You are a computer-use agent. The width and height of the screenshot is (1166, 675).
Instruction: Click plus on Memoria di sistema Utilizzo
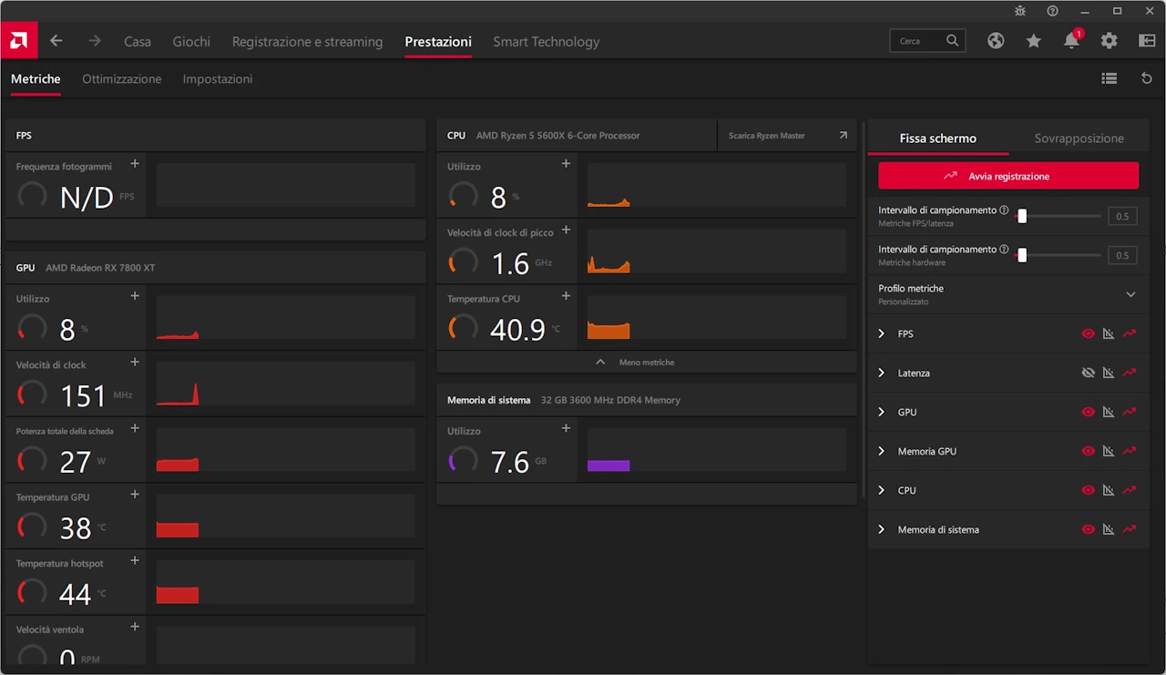[x=566, y=428]
